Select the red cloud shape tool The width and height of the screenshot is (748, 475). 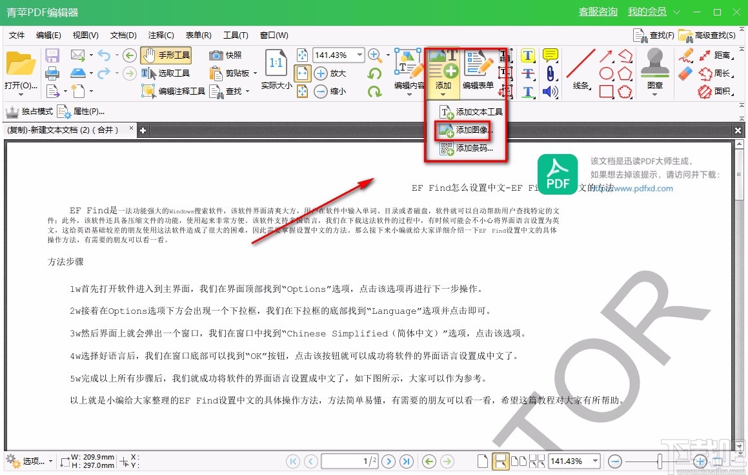tap(625, 92)
